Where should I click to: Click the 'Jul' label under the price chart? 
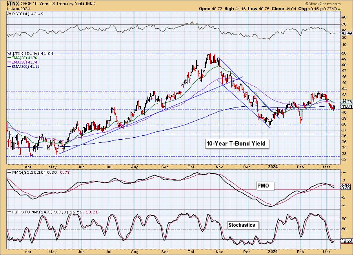click(109, 167)
